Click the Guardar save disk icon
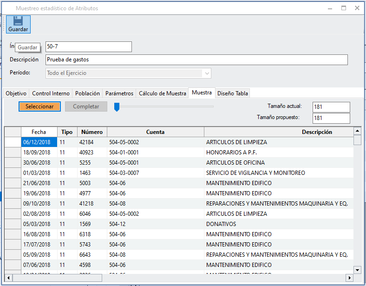The width and height of the screenshot is (366, 286). click(18, 21)
